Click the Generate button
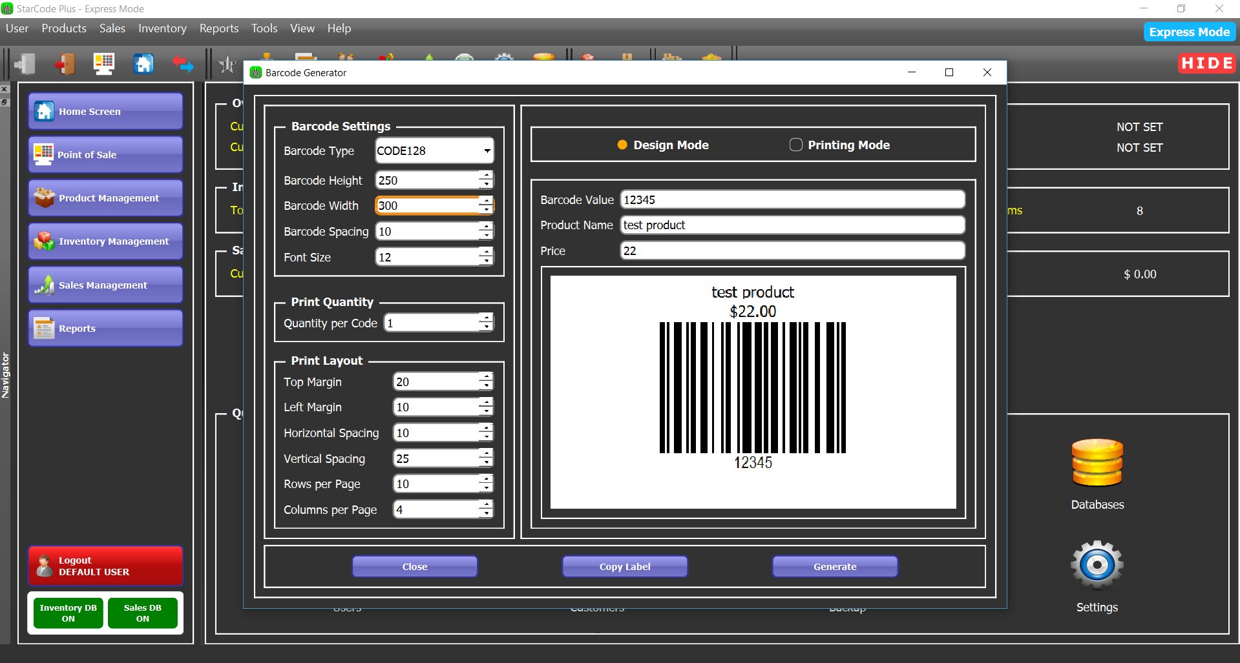The image size is (1240, 663). tap(834, 566)
